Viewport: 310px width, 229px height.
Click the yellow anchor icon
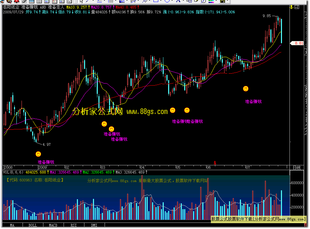pyautogui.click(x=291, y=7)
